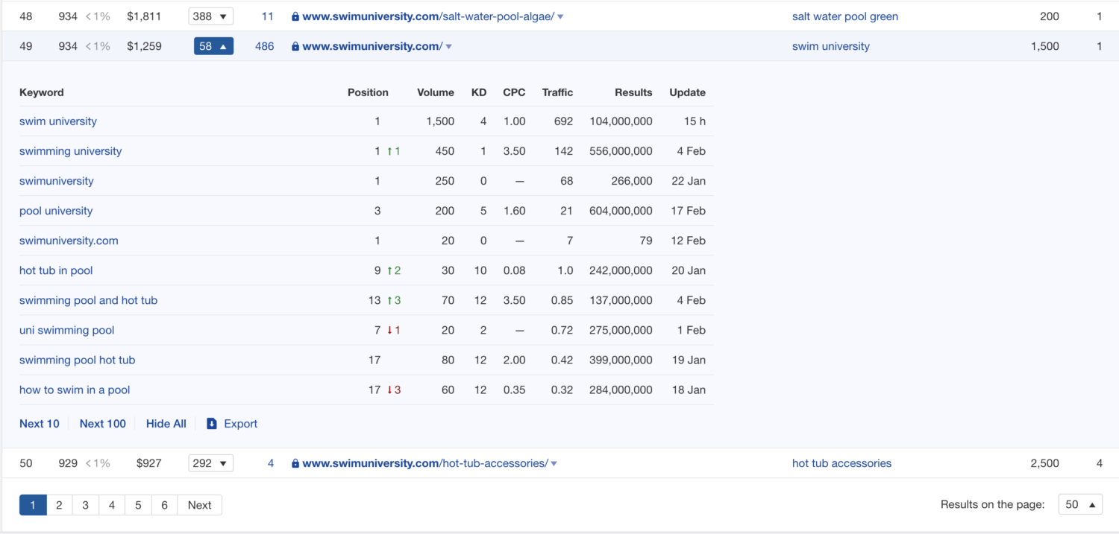Click Hide All keywords link
The width and height of the screenshot is (1119, 534).
(x=166, y=424)
